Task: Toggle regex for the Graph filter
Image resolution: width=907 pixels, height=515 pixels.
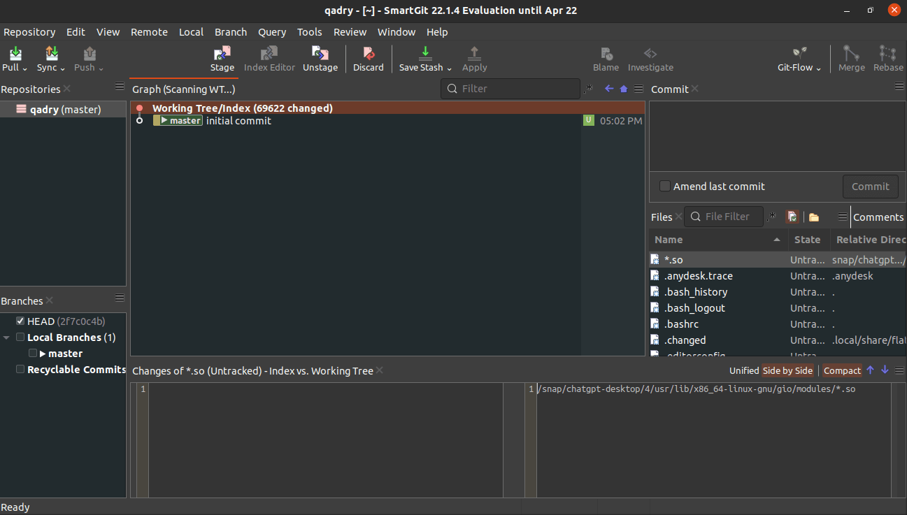Action: tap(588, 89)
